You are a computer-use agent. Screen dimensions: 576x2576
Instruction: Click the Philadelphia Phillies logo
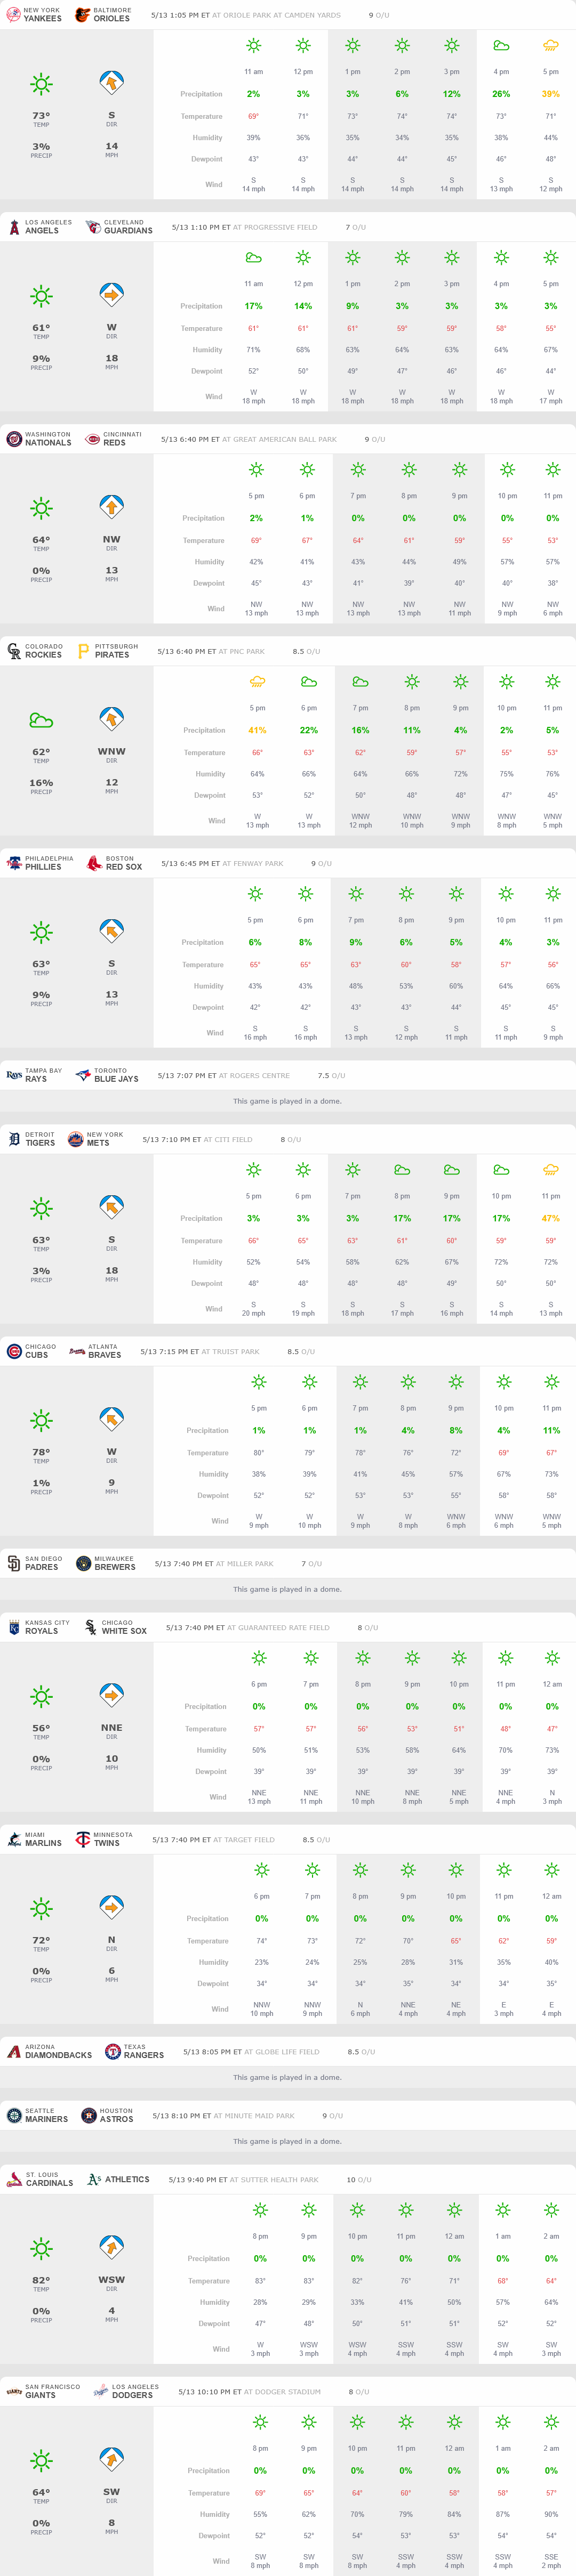(14, 863)
